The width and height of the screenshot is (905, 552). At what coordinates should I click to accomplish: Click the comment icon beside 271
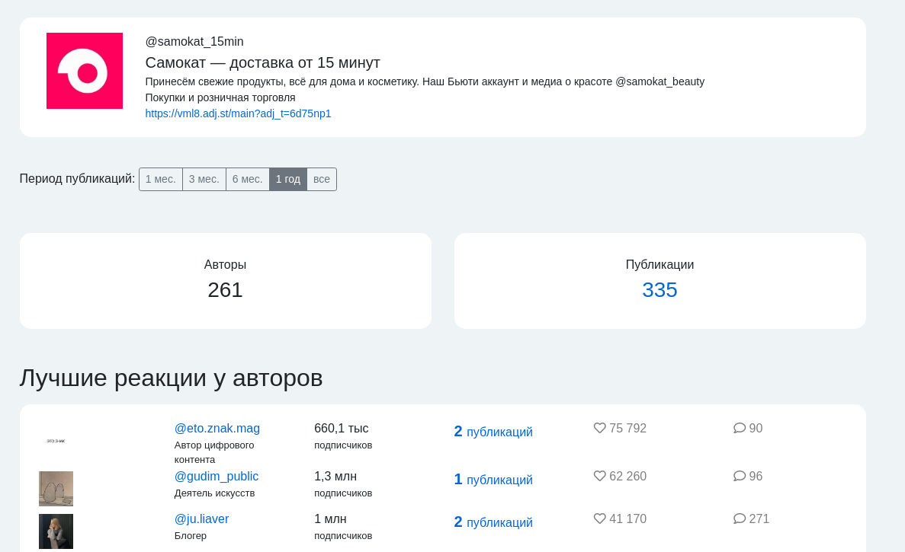(740, 518)
